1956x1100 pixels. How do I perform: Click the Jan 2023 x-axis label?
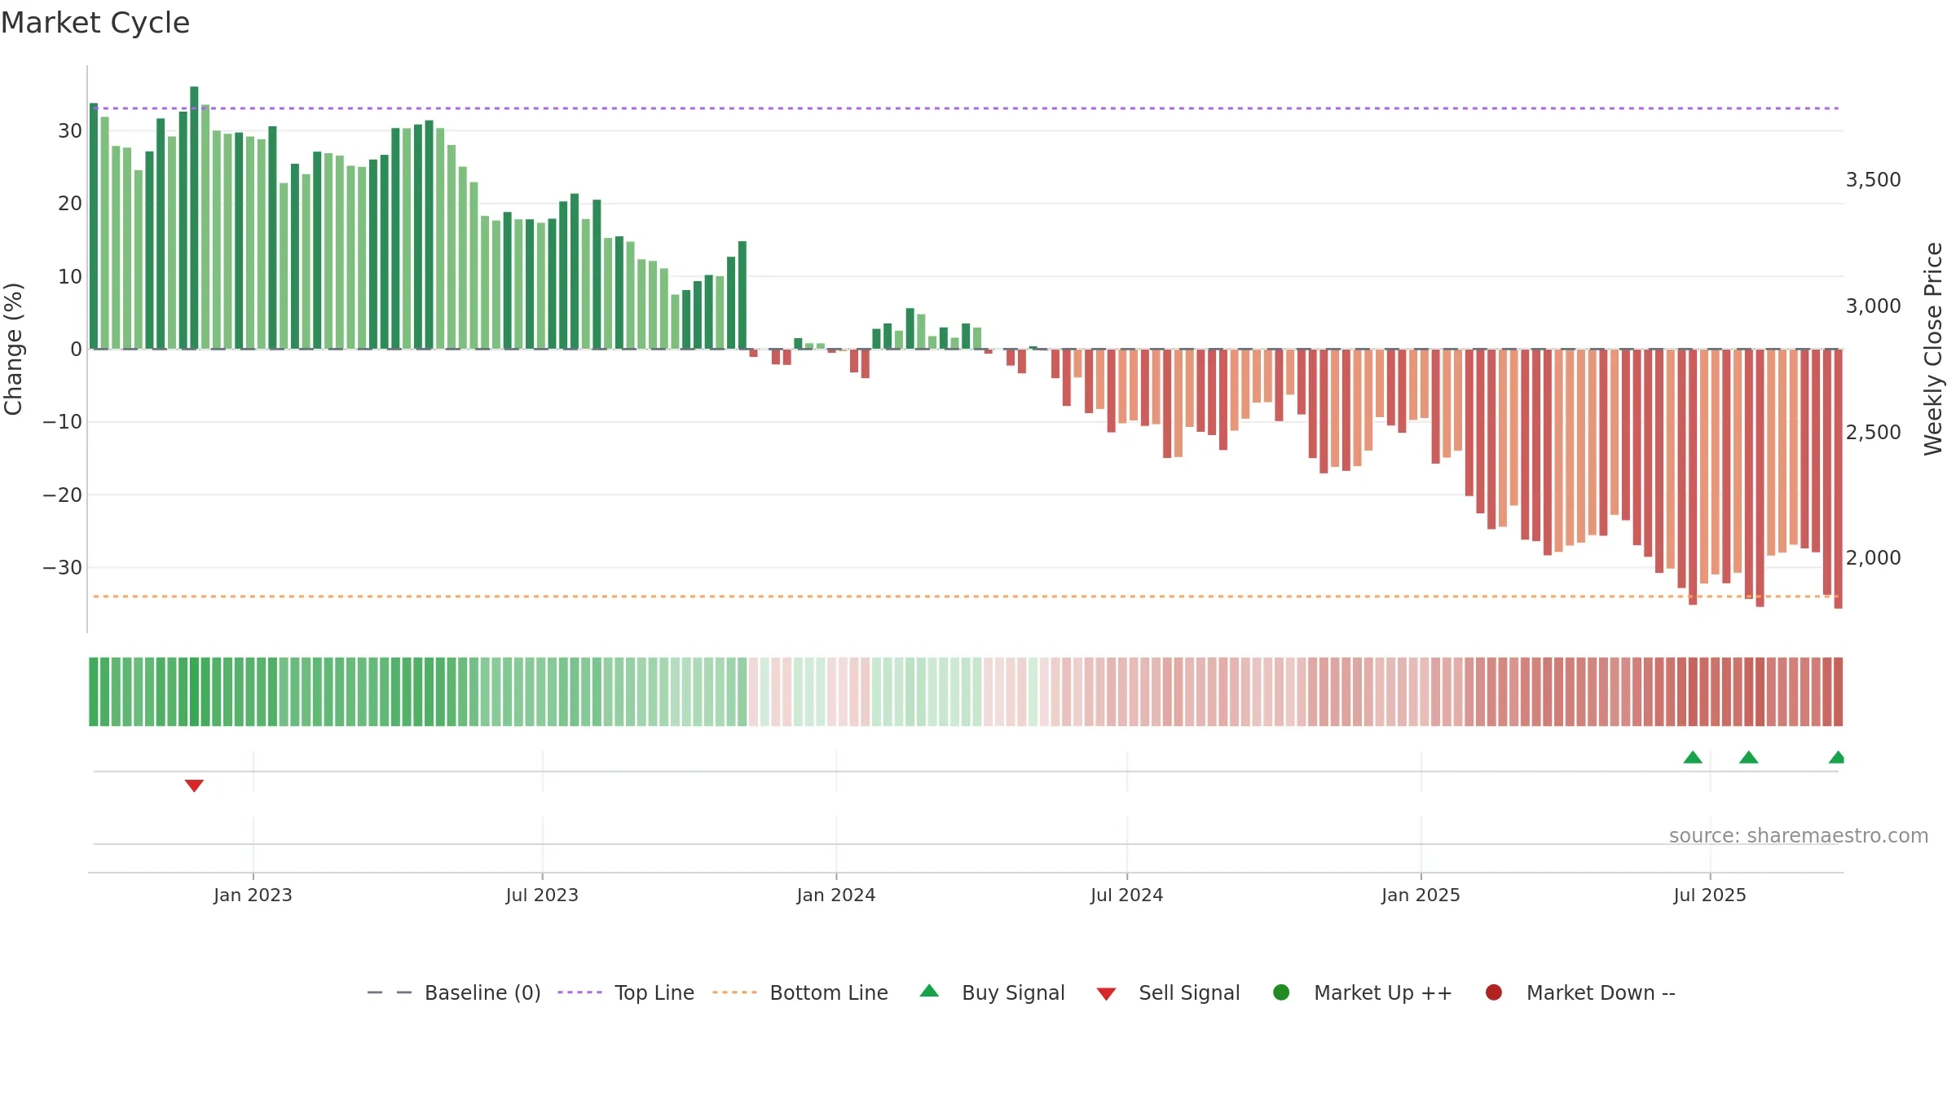point(253,895)
